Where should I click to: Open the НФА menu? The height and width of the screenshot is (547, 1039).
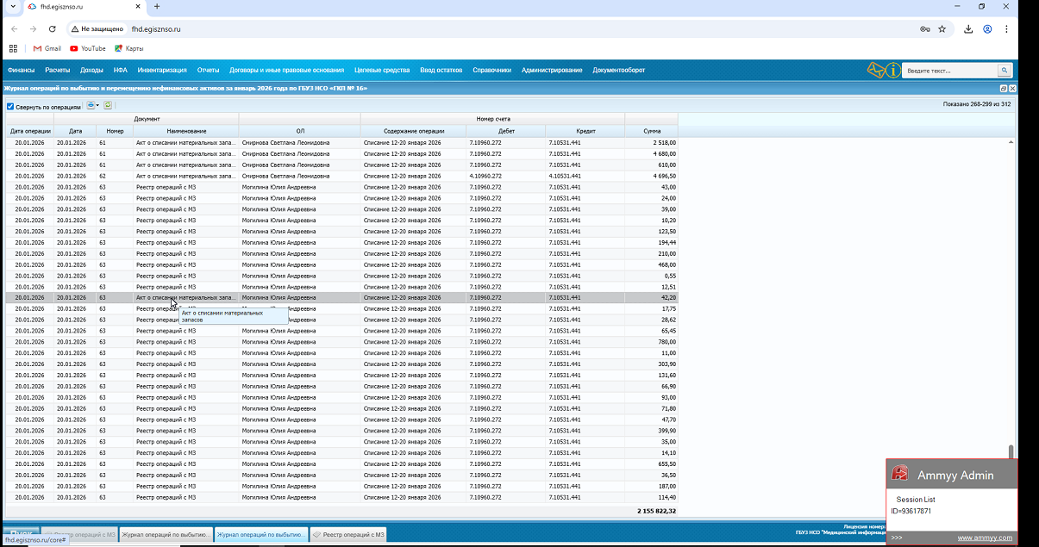pos(120,70)
